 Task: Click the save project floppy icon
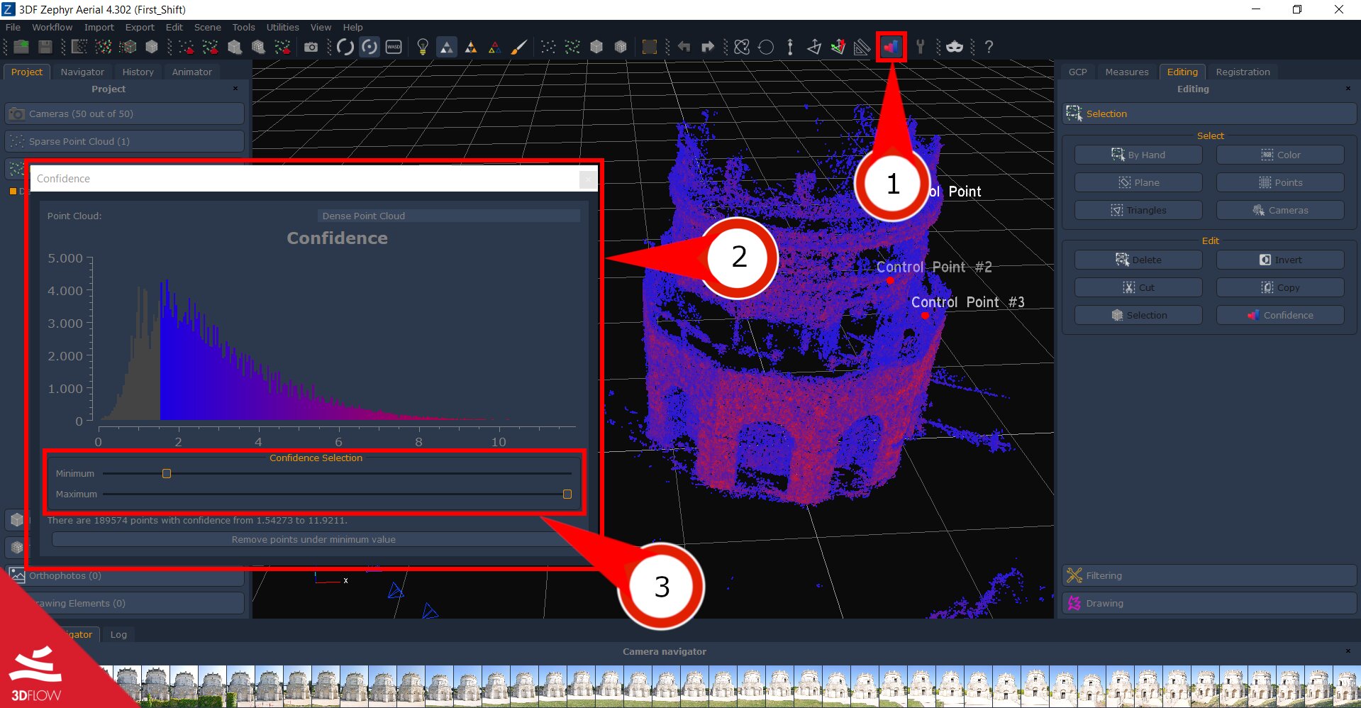[45, 47]
